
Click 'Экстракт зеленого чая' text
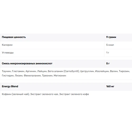(x=44, y=94)
